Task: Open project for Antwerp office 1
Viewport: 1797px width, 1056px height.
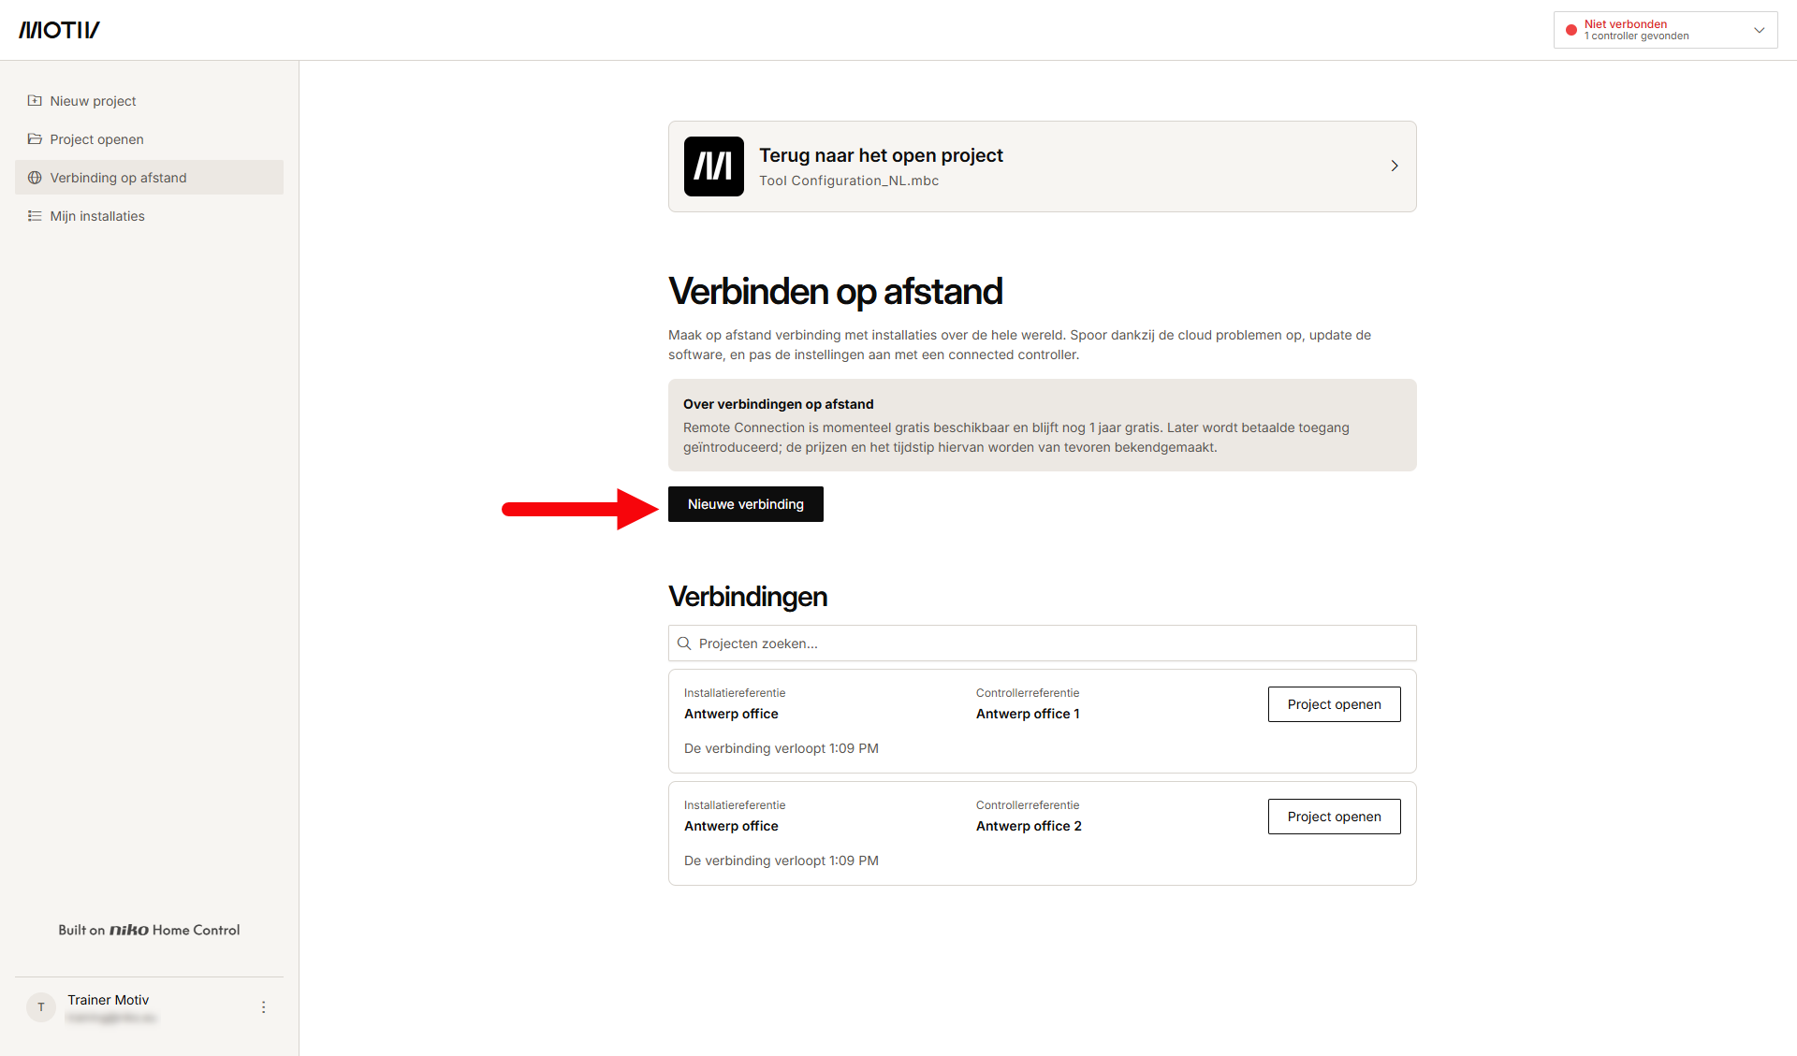Action: pyautogui.click(x=1334, y=704)
